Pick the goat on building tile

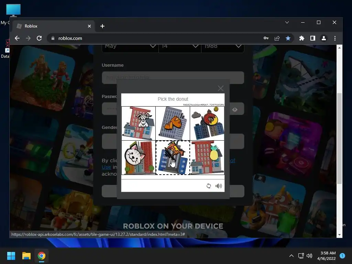pos(139,123)
